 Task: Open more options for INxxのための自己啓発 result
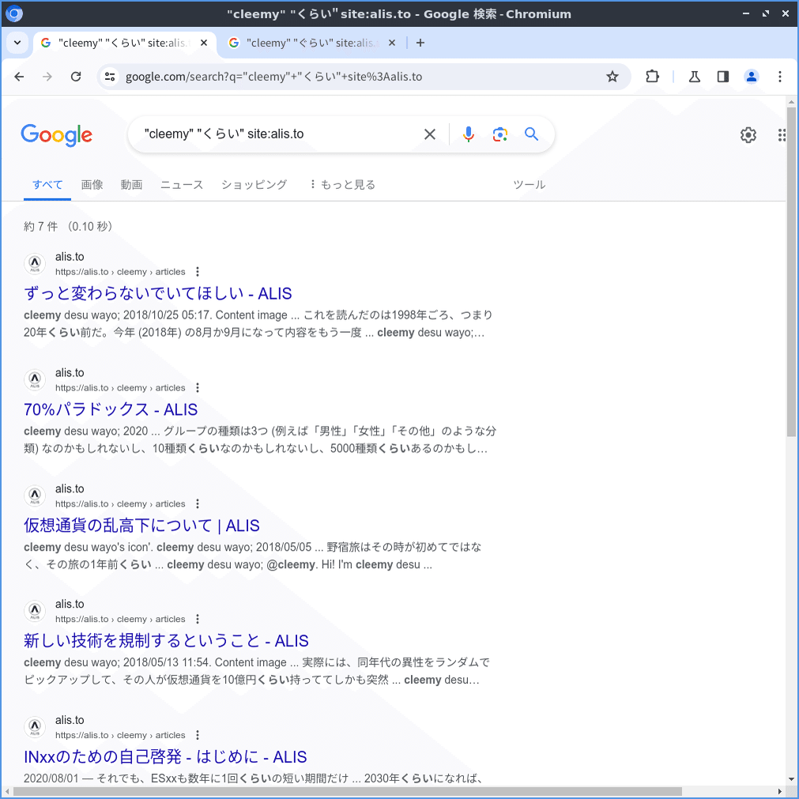[x=198, y=735]
